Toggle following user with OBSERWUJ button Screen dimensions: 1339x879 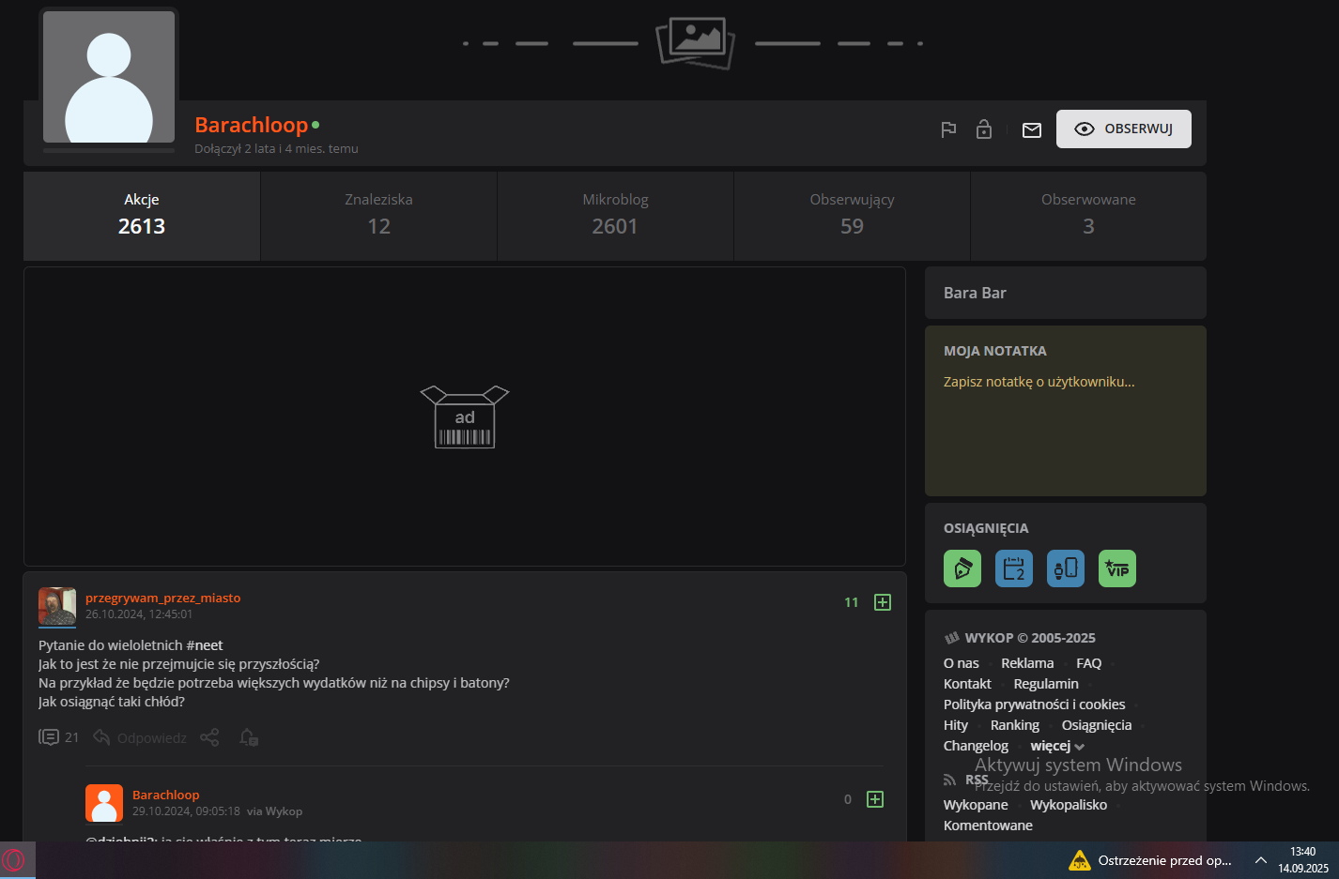pyautogui.click(x=1123, y=129)
